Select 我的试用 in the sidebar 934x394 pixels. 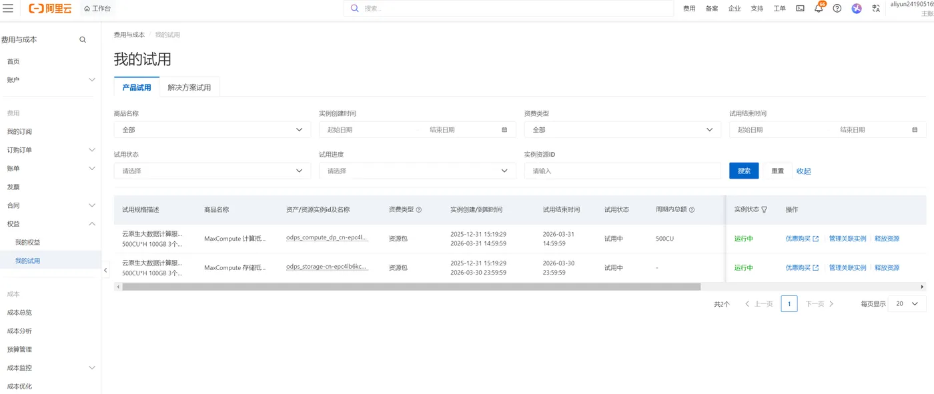point(51,261)
